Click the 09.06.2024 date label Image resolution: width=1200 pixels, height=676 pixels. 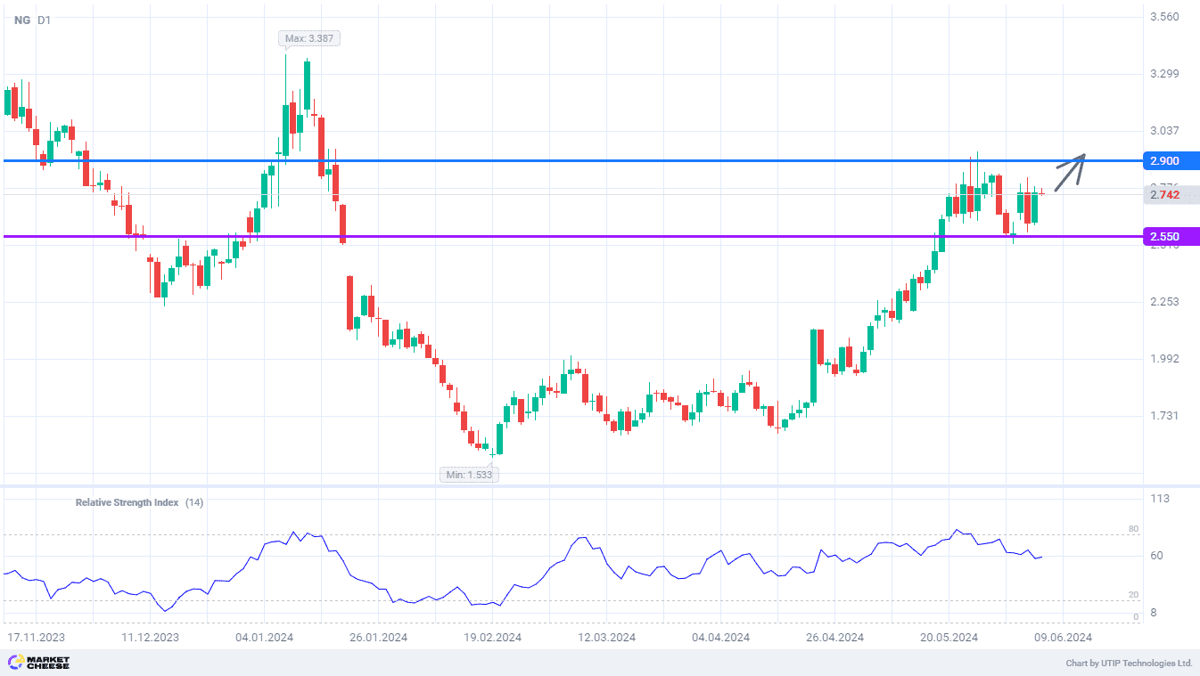1063,638
